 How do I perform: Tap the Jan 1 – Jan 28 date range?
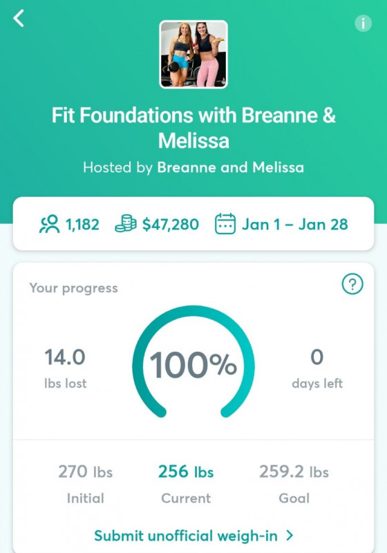(x=294, y=225)
